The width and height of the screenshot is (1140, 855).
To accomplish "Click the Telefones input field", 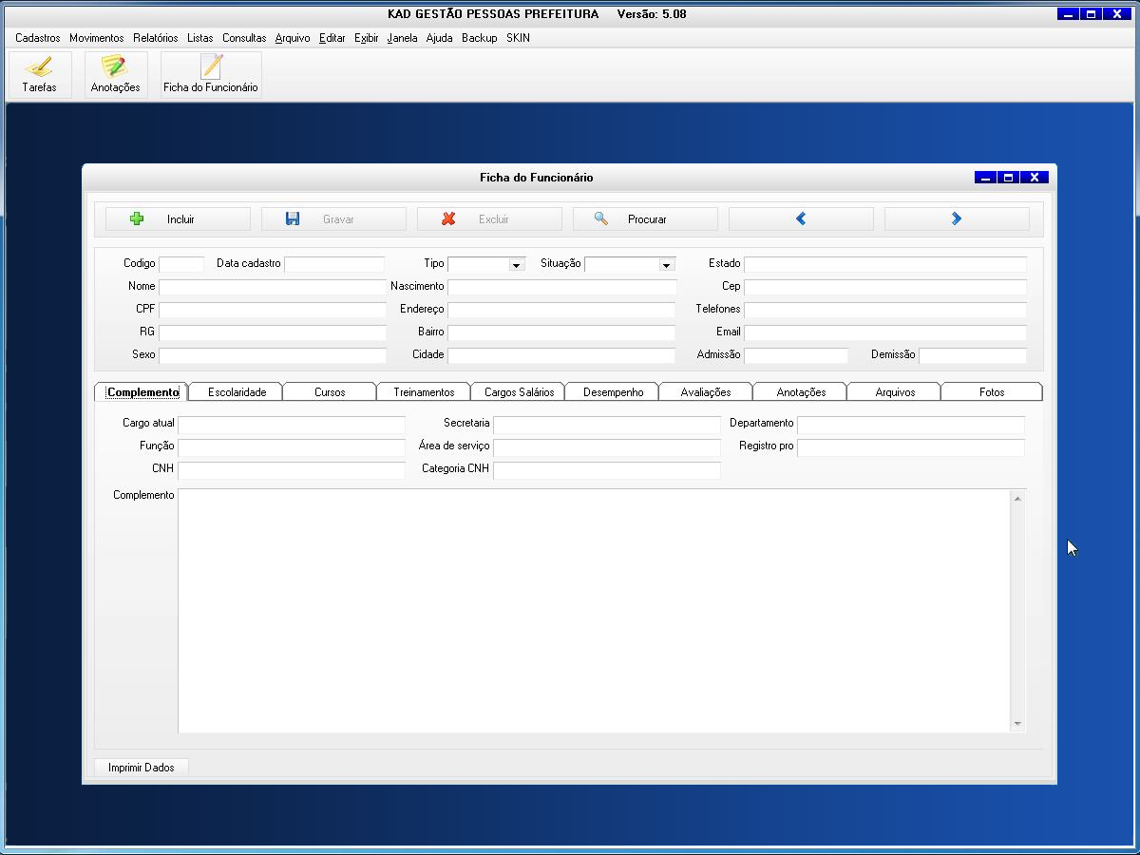I will point(885,310).
